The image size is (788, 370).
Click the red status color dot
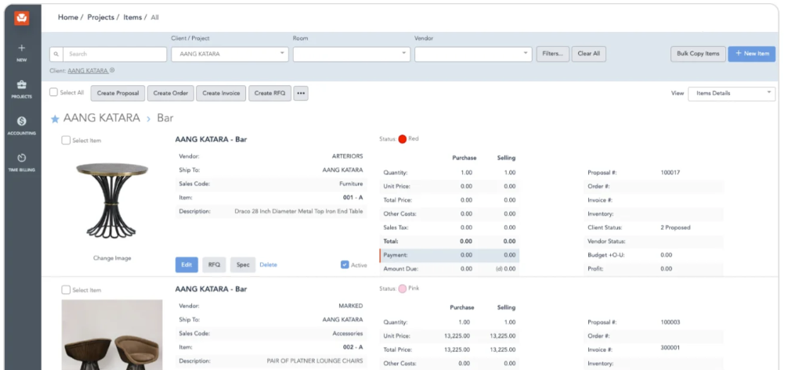[x=403, y=138]
